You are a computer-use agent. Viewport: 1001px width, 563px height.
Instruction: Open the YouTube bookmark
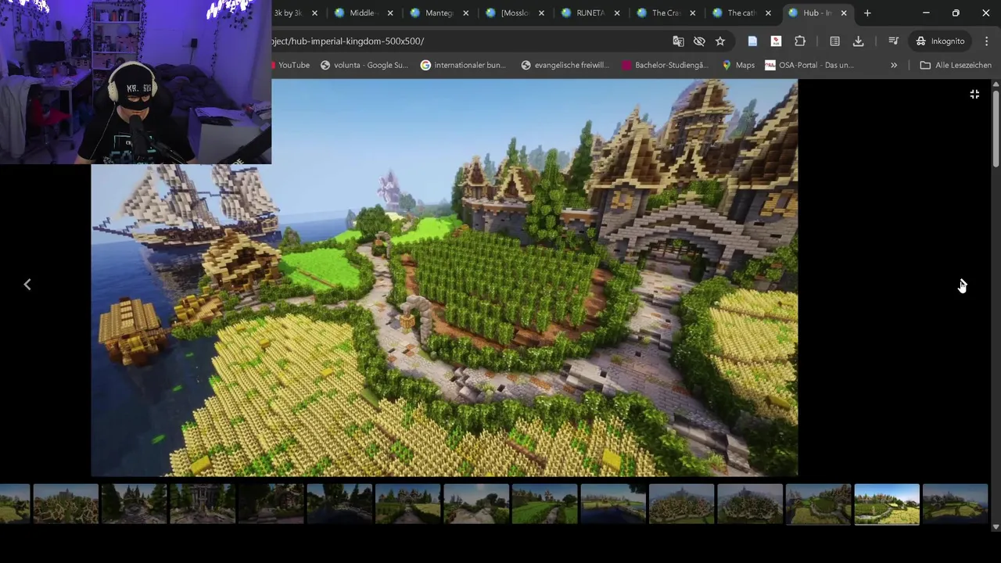pos(291,65)
